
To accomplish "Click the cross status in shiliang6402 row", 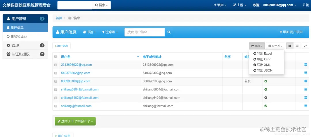I will click(266, 98).
